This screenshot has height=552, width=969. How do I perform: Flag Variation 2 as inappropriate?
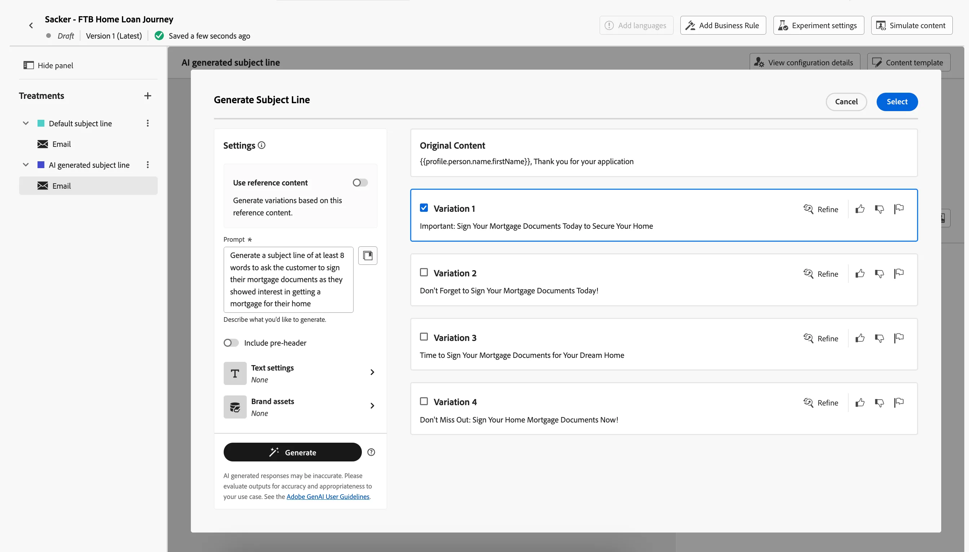click(899, 274)
